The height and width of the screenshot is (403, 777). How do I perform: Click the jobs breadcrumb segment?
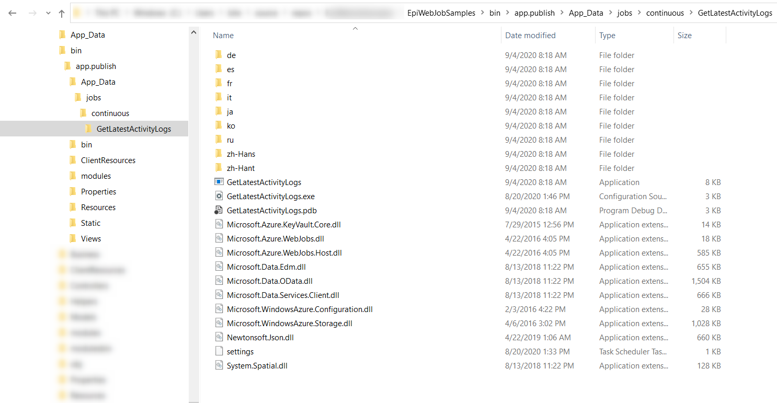coord(624,13)
